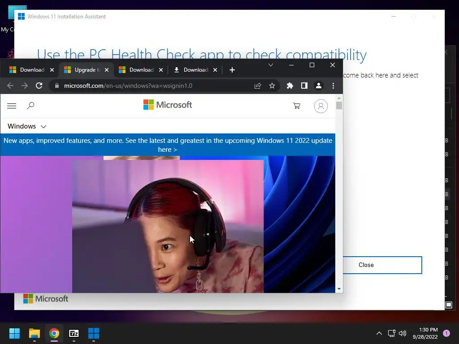Click the page scrollbar up arrow
Screen dimensions: 459x344
coord(339,98)
